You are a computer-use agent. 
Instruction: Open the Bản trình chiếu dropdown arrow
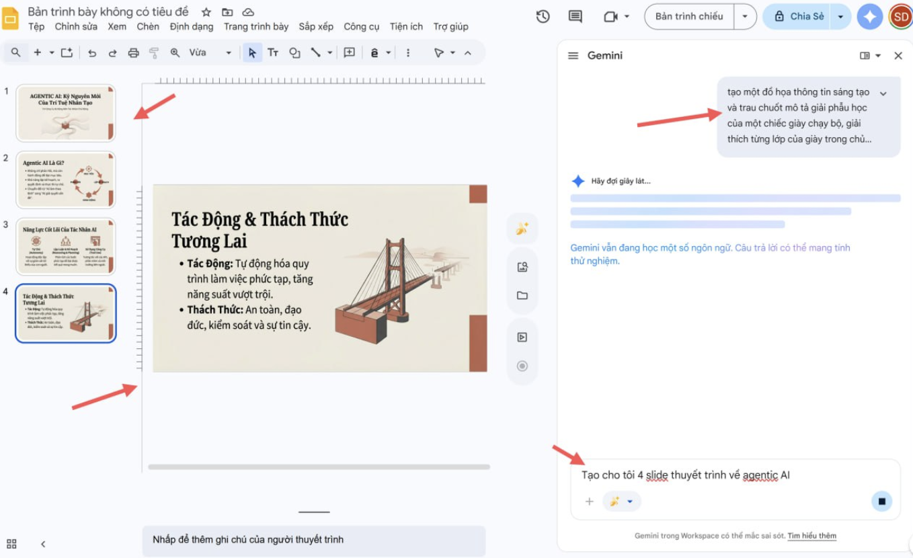click(744, 16)
